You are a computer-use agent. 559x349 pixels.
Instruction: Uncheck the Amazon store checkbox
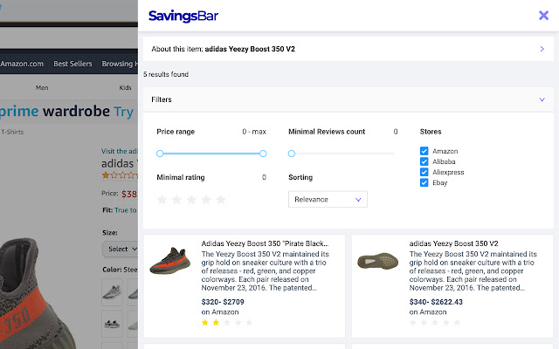424,151
